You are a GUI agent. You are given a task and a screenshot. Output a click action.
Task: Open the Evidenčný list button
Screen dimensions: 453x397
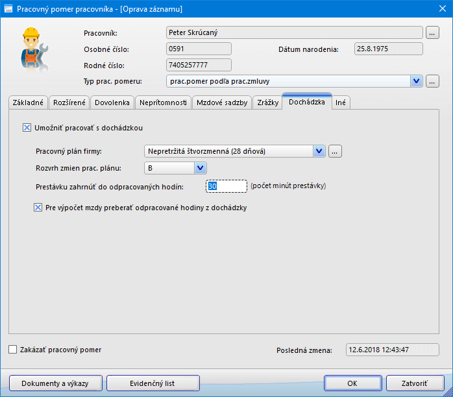coord(153,383)
